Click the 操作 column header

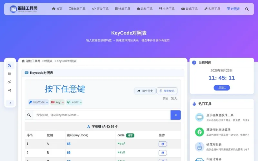point(162,135)
